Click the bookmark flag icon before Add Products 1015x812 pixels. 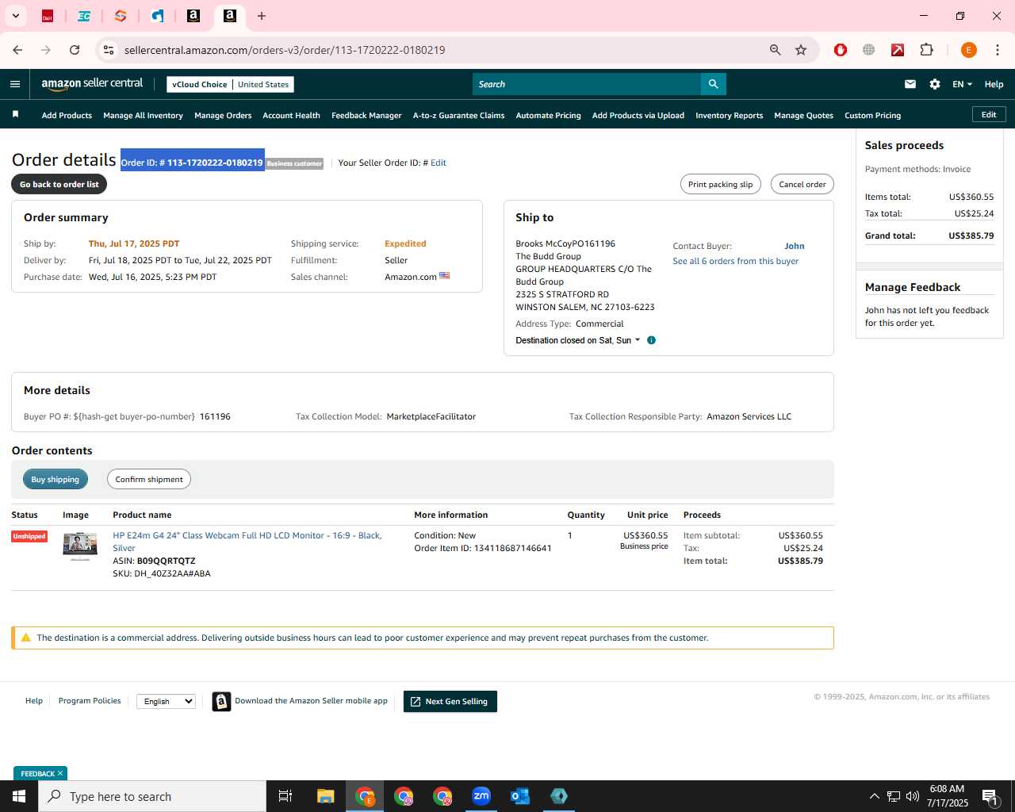[x=15, y=115]
